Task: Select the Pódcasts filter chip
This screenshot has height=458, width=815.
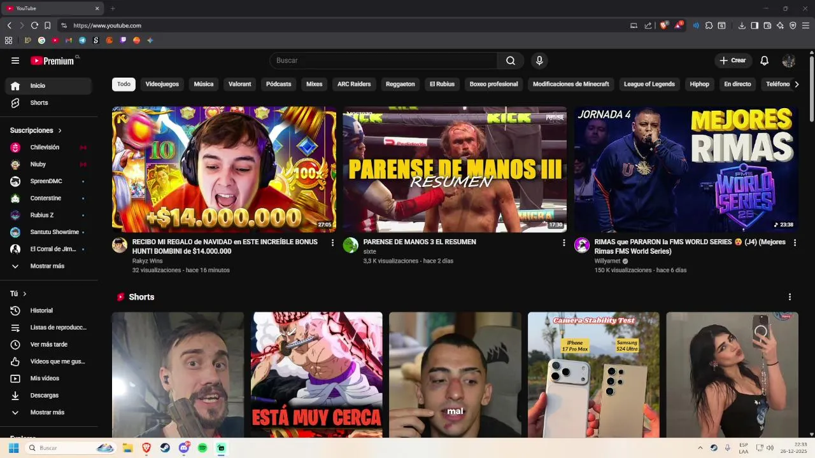Action: (x=278, y=84)
